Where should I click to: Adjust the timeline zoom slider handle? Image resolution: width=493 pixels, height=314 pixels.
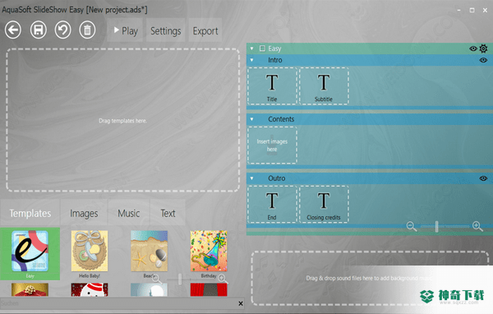[x=437, y=227]
